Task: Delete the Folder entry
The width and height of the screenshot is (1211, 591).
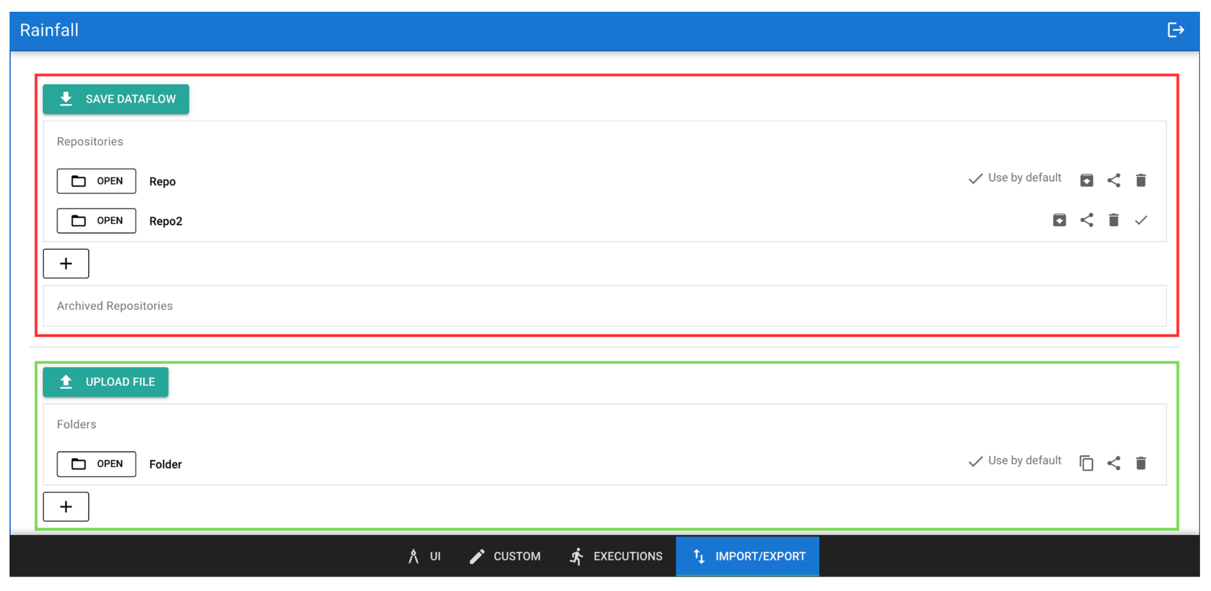Action: click(1141, 463)
